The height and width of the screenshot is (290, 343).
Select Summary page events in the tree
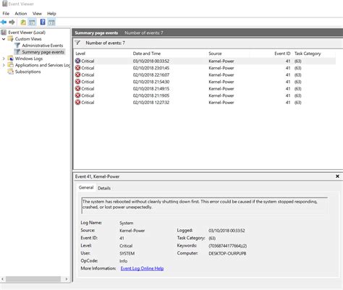(x=43, y=52)
